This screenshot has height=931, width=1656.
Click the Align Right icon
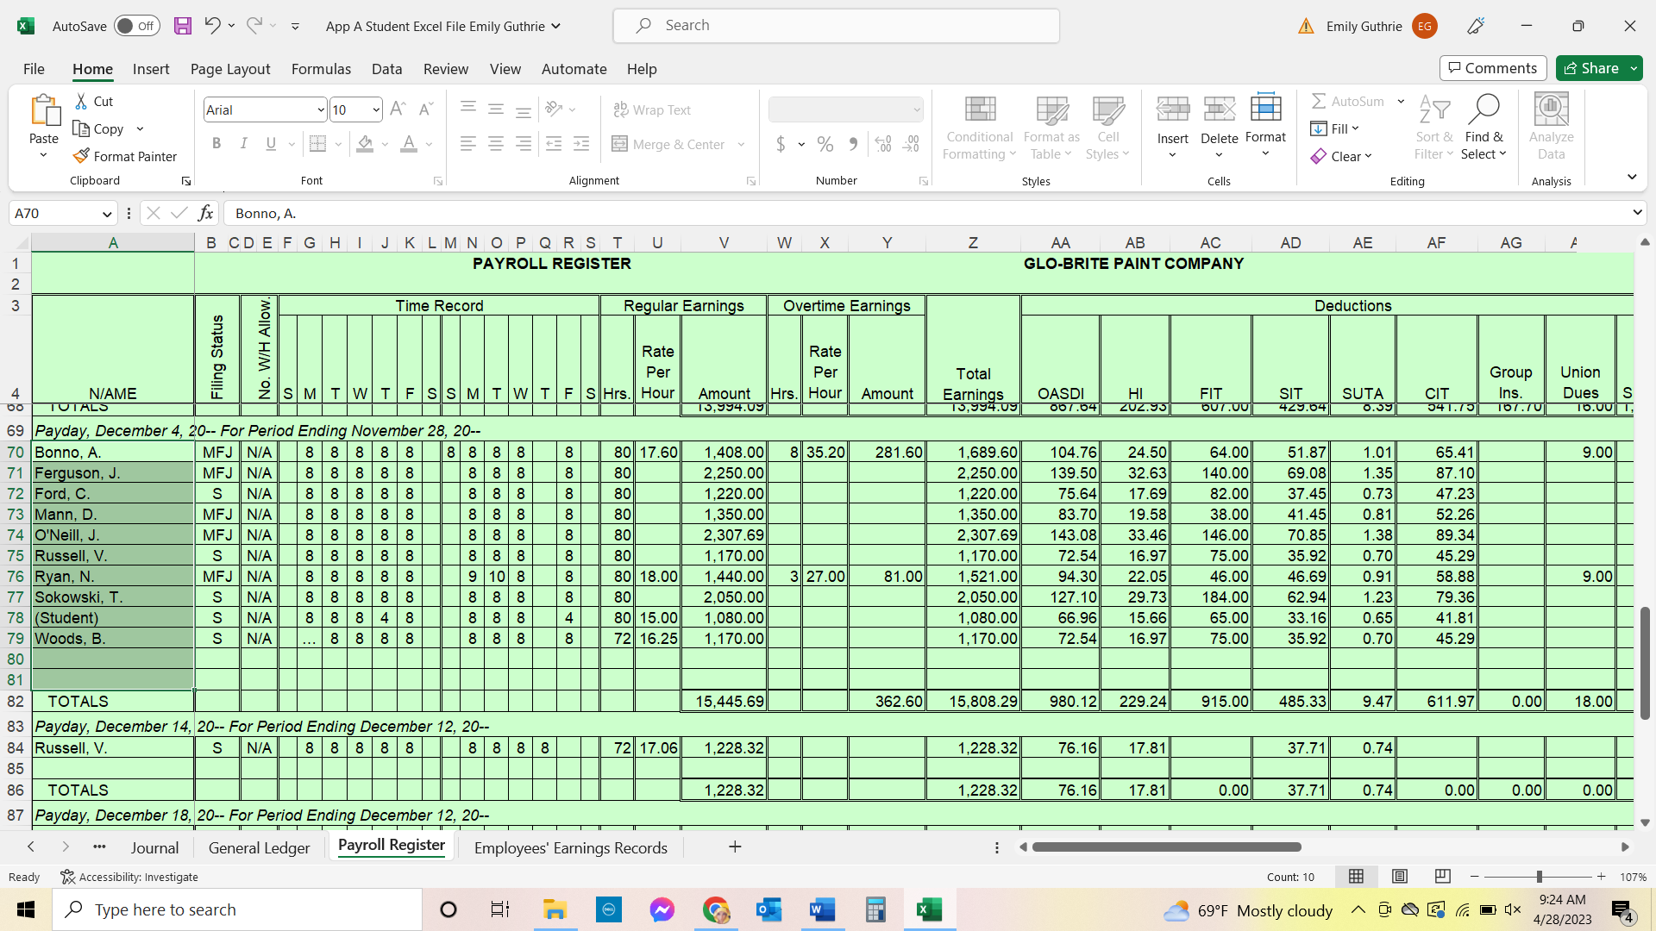point(523,144)
